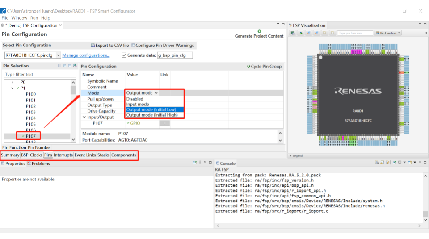Image resolution: width=429 pixels, height=239 pixels.
Task: Select P103 in the pin tree
Action: coord(31,112)
